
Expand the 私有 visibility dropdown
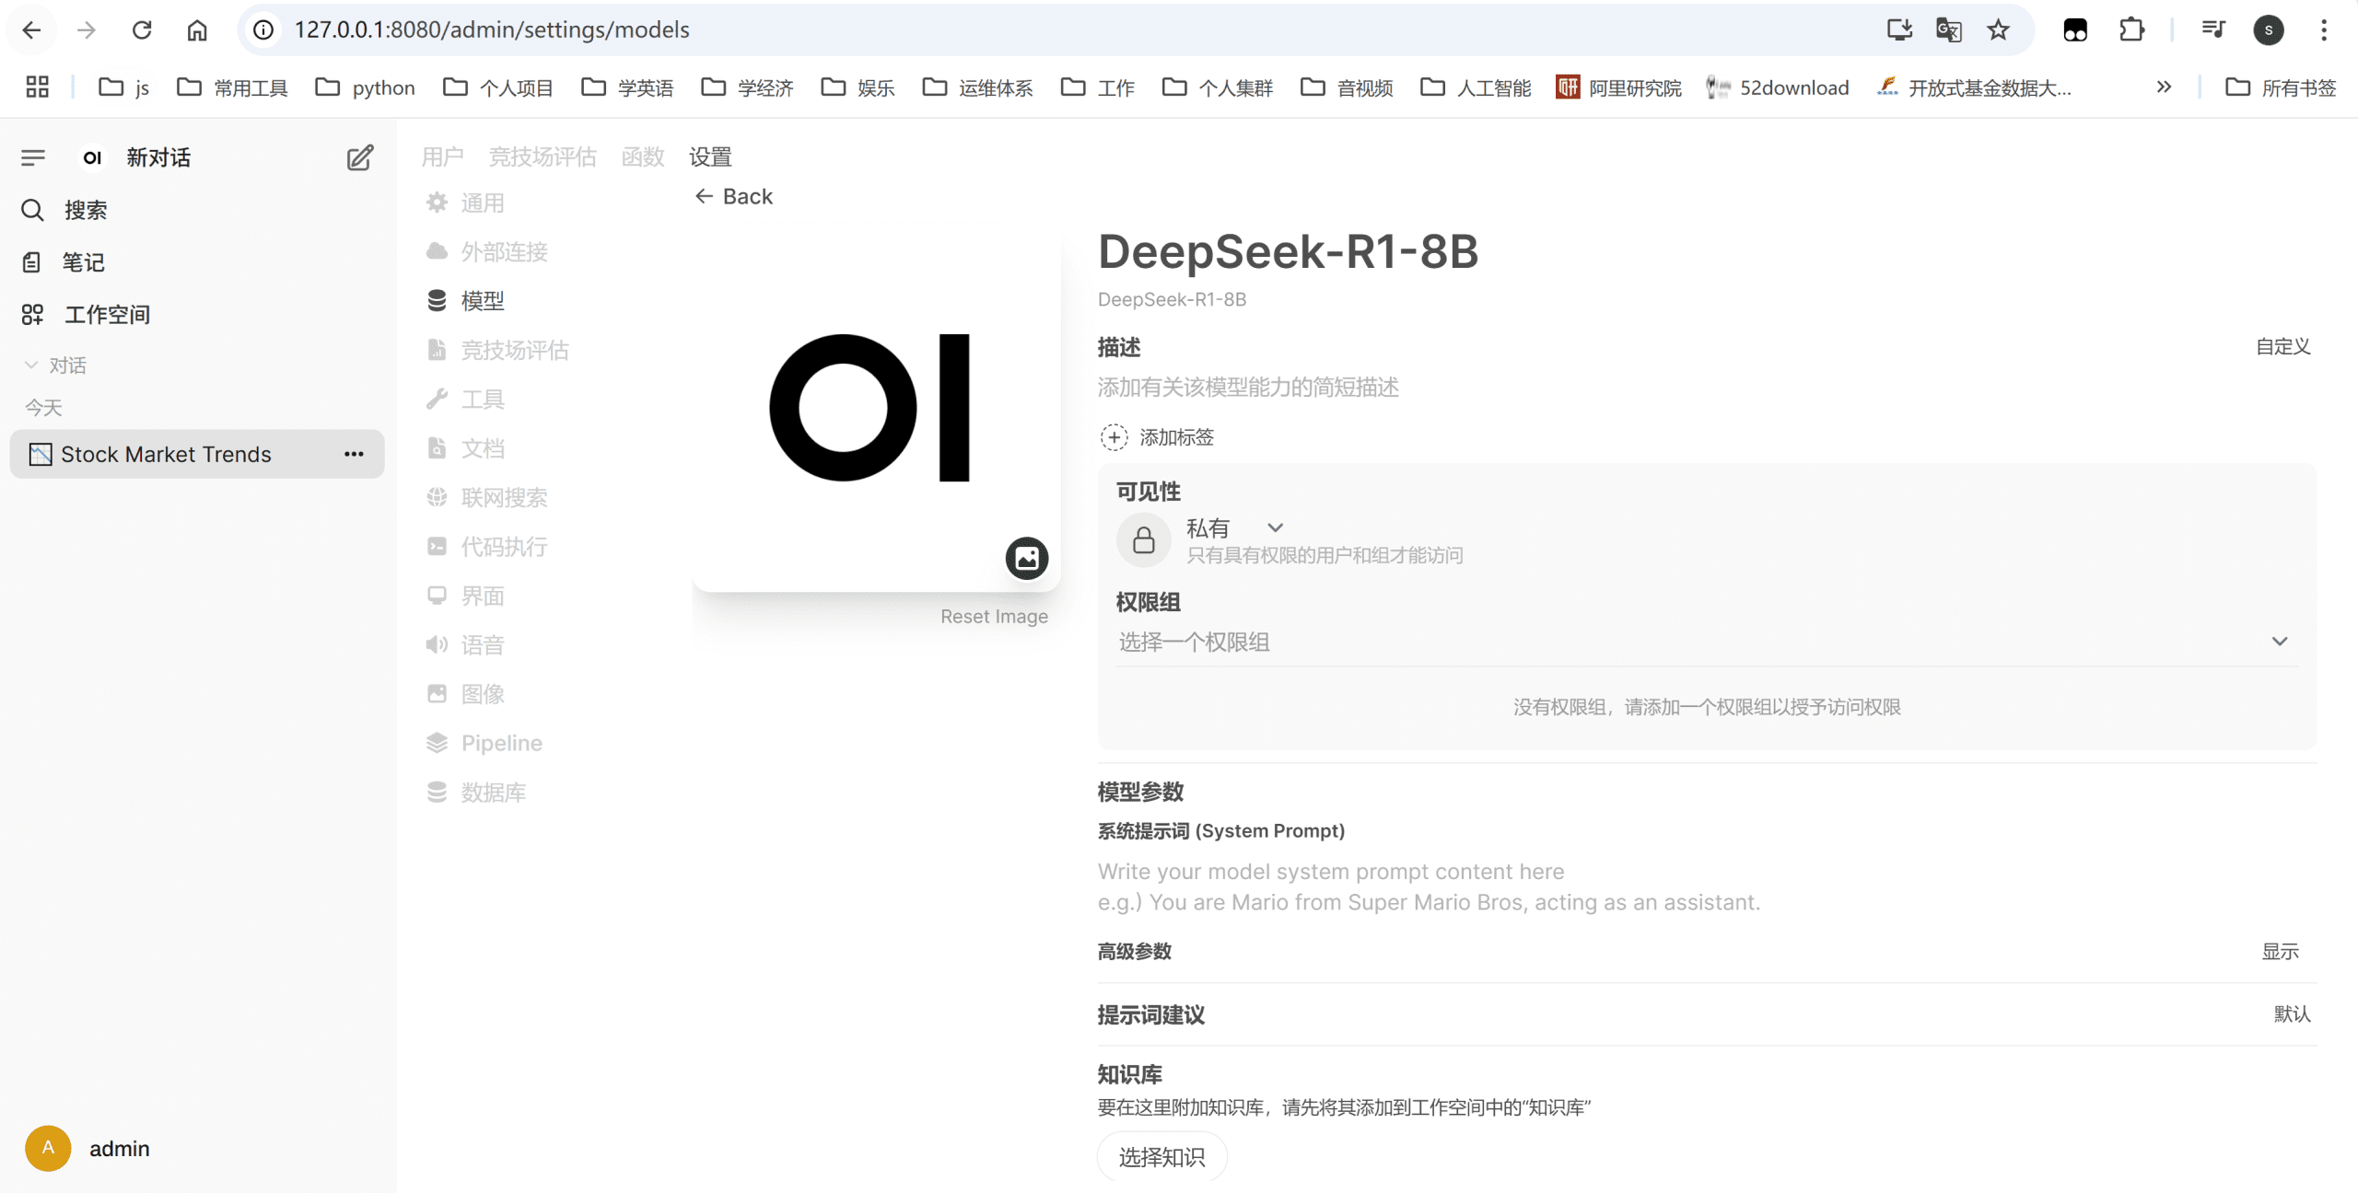[x=1234, y=528]
